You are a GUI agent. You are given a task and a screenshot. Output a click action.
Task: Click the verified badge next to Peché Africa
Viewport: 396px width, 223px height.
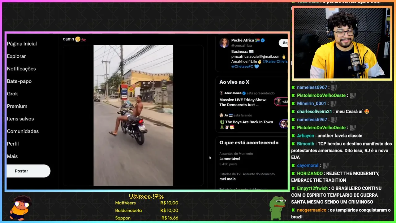pyautogui.click(x=263, y=40)
